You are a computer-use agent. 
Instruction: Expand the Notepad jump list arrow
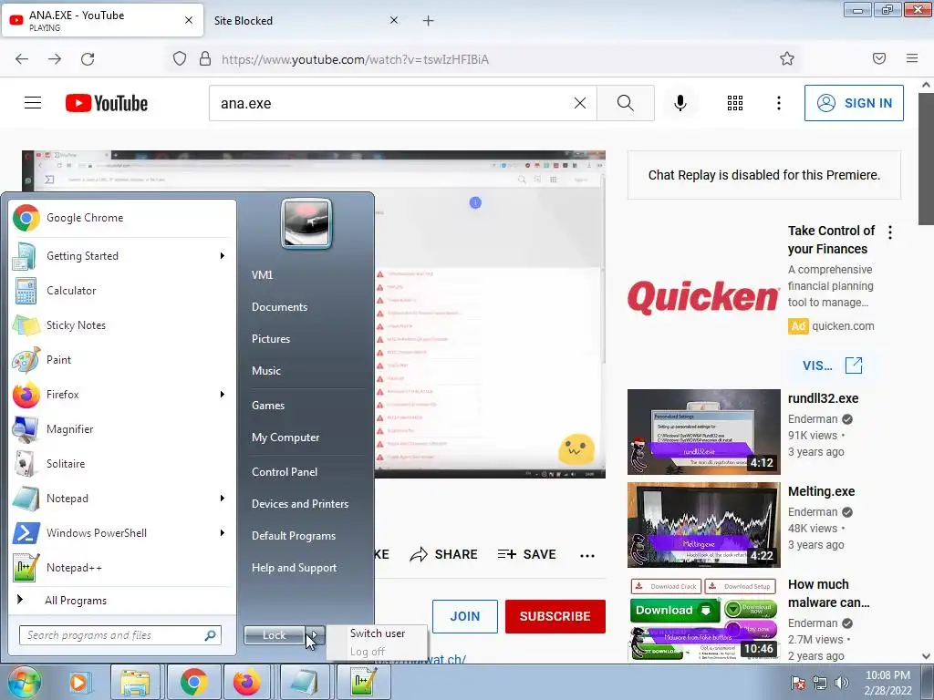tap(223, 499)
